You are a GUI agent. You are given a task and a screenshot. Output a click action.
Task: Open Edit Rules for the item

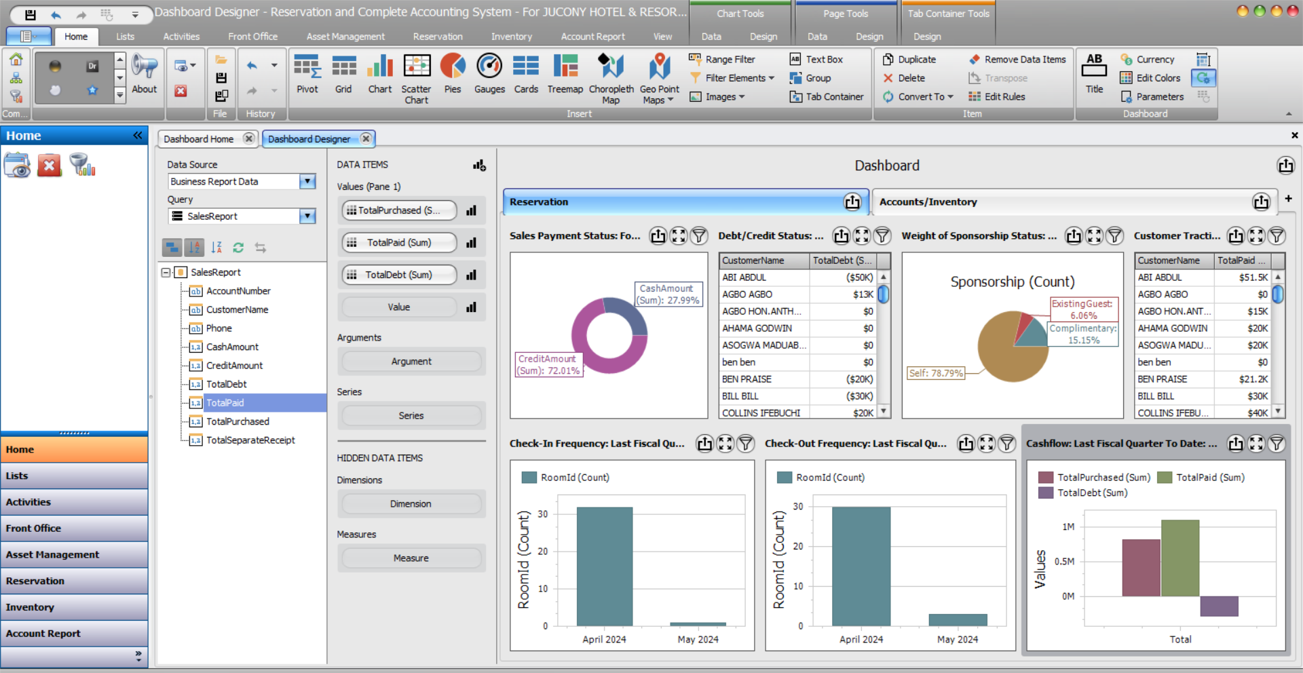click(996, 97)
